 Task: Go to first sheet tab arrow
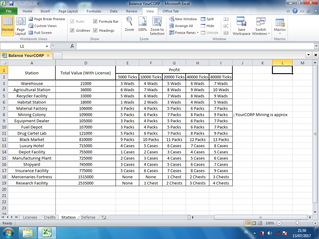[3, 217]
